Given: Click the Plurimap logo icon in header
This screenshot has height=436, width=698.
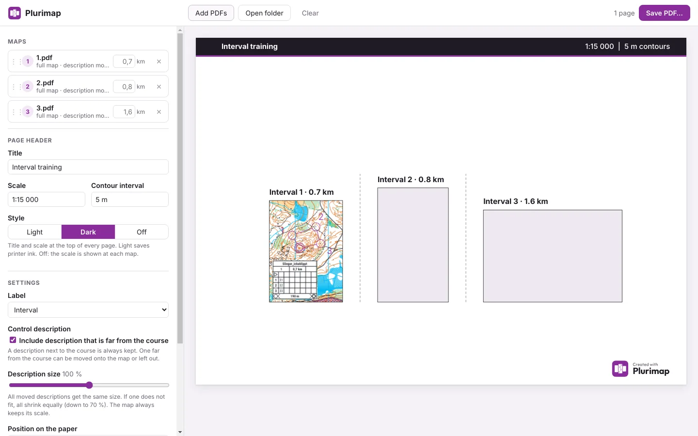Looking at the screenshot, I should pyautogui.click(x=15, y=13).
